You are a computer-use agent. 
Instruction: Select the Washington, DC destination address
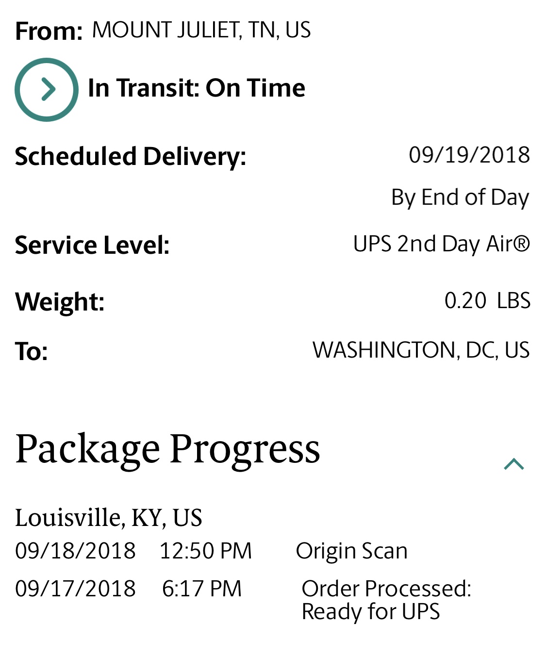coord(420,350)
